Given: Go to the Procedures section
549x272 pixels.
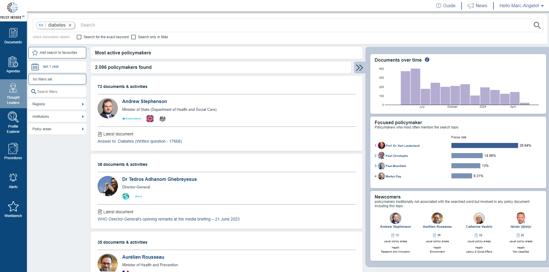Looking at the screenshot, I should pos(13,152).
